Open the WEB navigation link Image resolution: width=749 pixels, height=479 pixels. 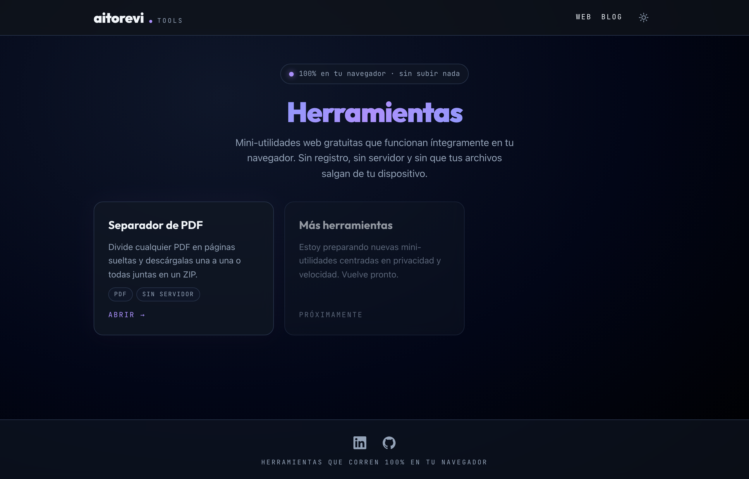[583, 17]
